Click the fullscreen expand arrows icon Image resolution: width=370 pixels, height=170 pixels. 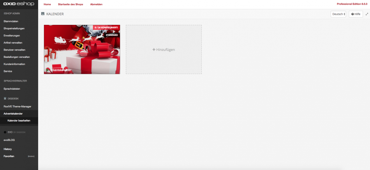[x=366, y=14]
